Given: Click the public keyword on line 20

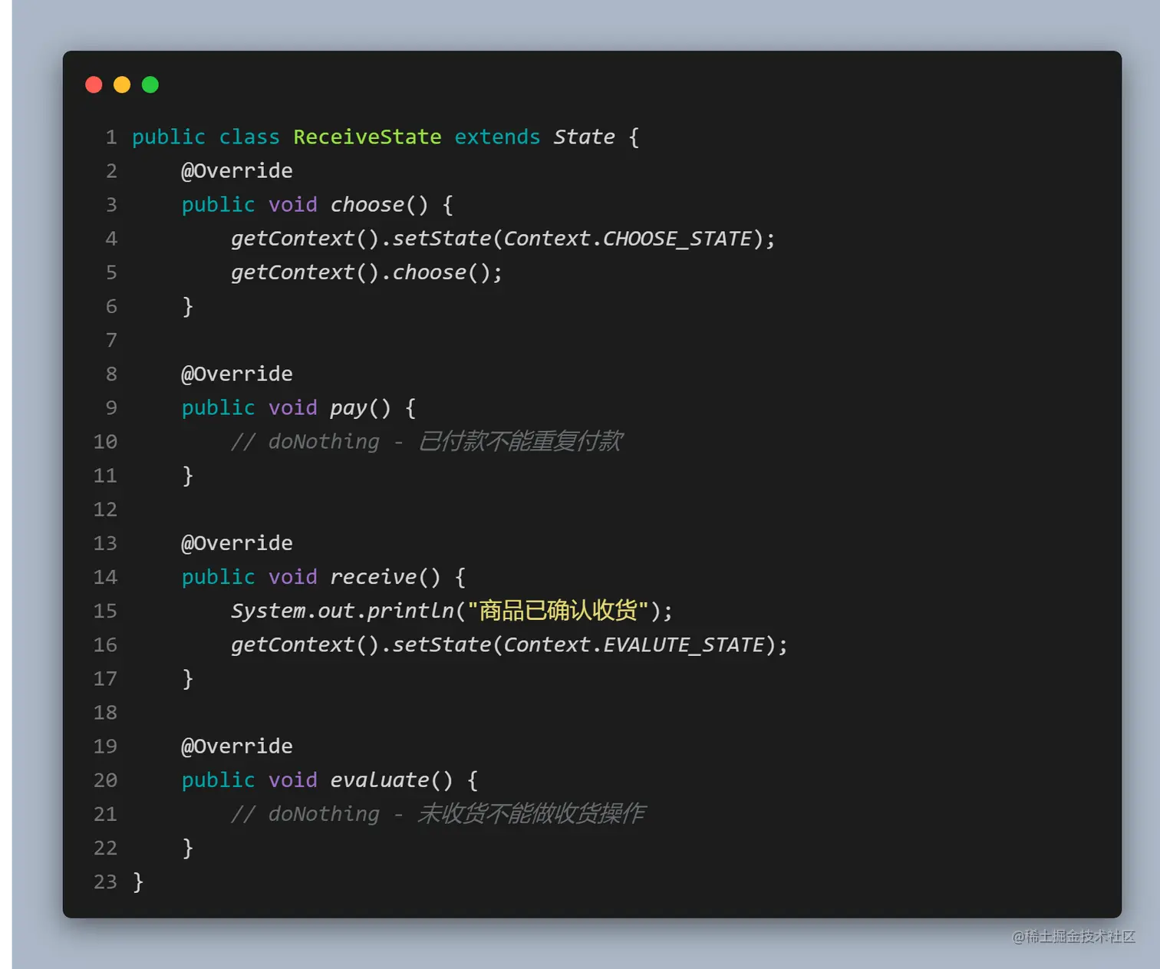Looking at the screenshot, I should pyautogui.click(x=218, y=779).
